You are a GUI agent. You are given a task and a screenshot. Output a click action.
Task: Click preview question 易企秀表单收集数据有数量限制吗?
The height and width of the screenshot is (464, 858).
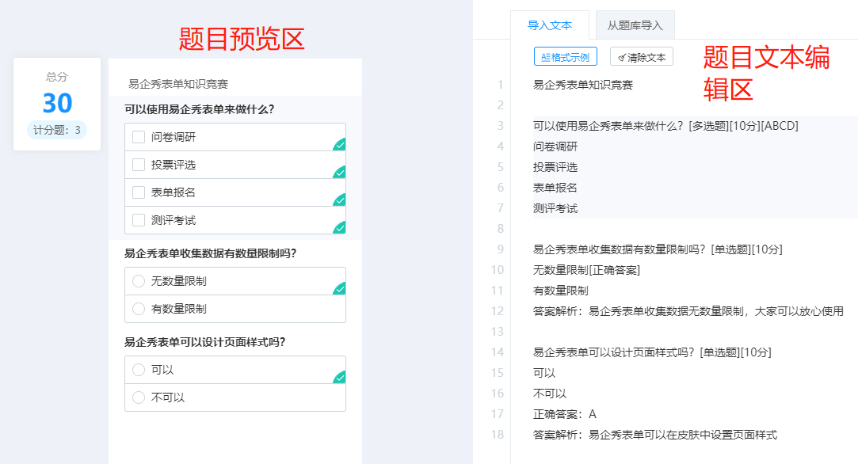pyautogui.click(x=210, y=253)
